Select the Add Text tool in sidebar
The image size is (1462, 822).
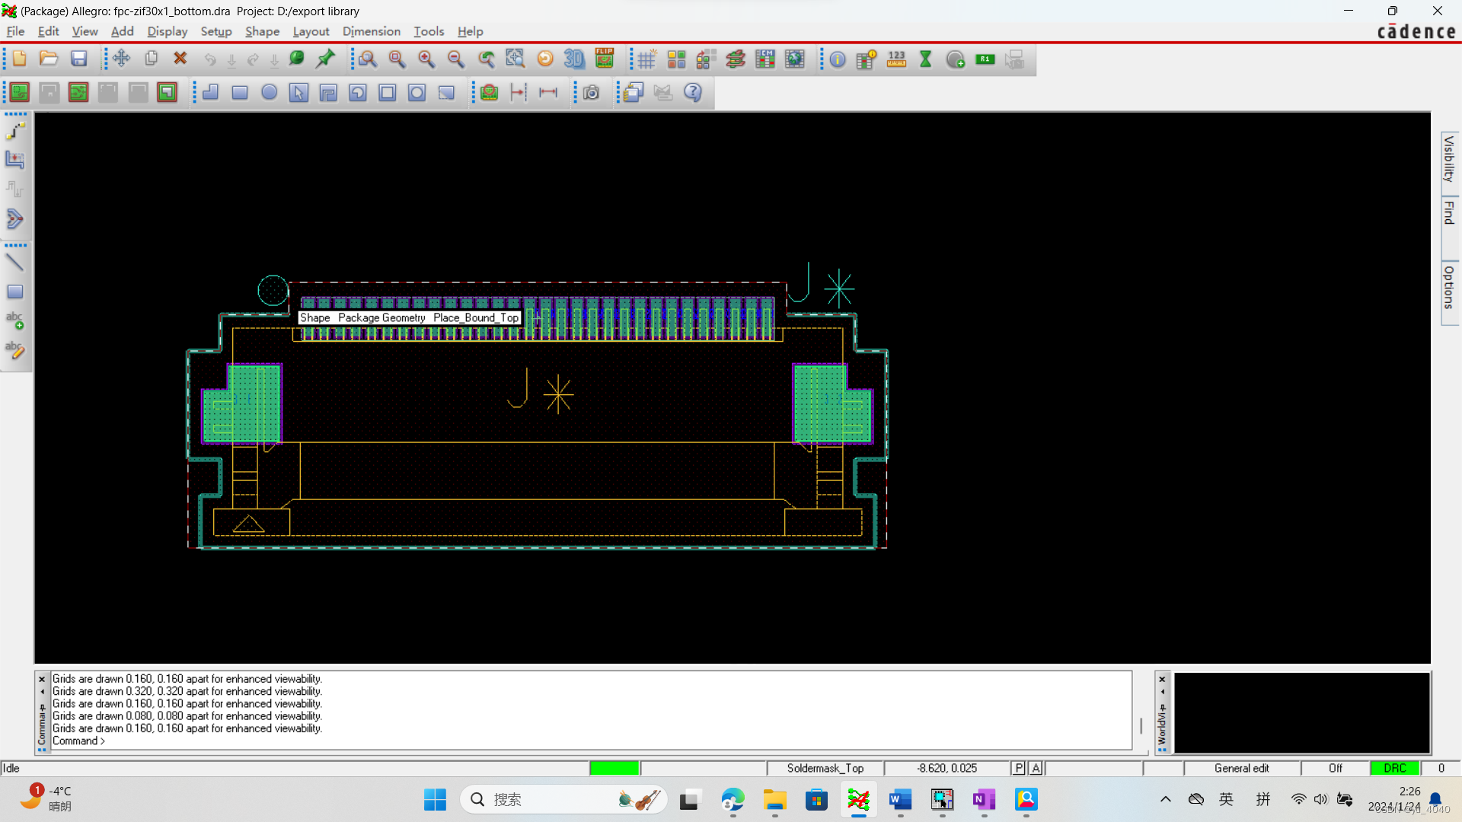tap(14, 320)
